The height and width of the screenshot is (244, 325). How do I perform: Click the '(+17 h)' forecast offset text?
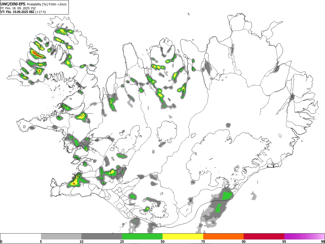tap(40, 12)
